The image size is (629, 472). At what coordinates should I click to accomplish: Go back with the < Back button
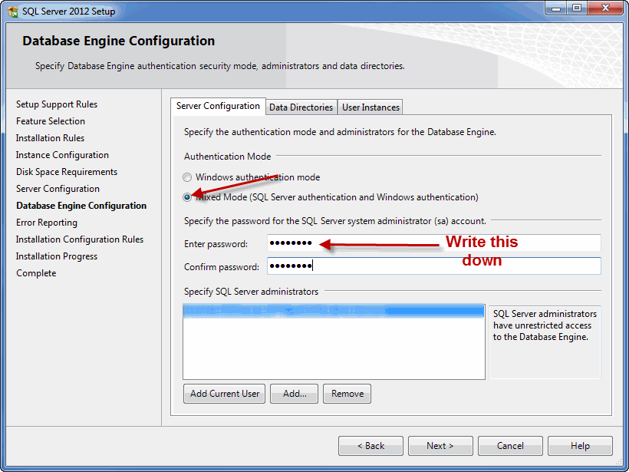(x=370, y=446)
